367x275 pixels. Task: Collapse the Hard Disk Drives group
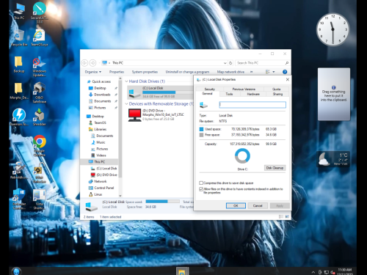pyautogui.click(x=126, y=81)
